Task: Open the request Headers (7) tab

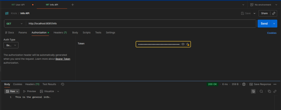Action: tap(60, 33)
